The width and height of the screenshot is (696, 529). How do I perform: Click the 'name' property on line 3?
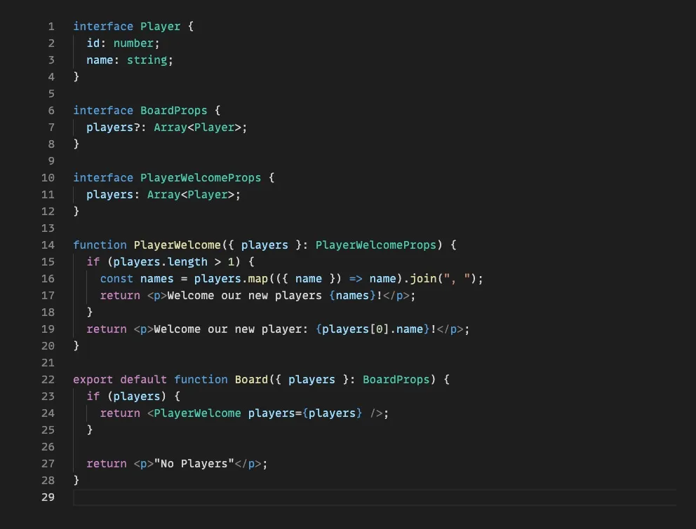[100, 60]
